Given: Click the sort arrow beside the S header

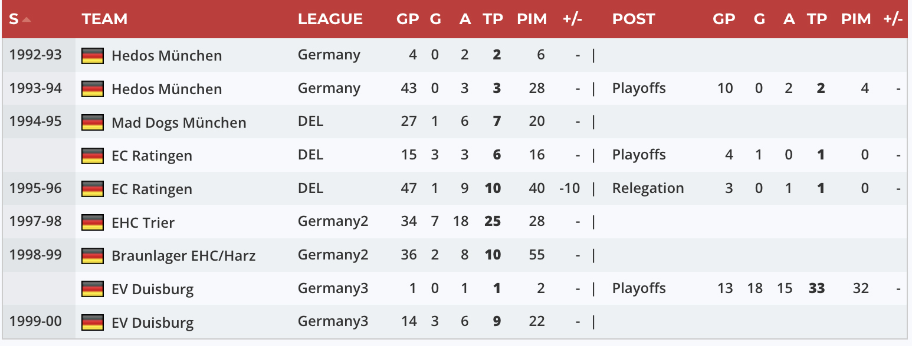Looking at the screenshot, I should tap(27, 19).
